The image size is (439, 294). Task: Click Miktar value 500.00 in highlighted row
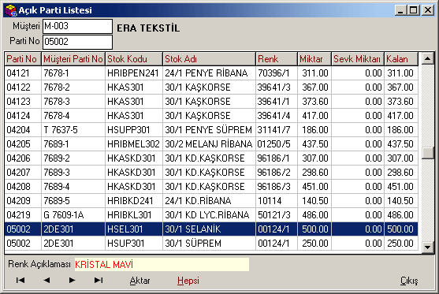click(x=315, y=229)
